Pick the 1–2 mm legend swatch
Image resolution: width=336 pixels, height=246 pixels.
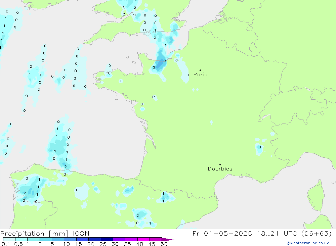(x=34, y=239)
